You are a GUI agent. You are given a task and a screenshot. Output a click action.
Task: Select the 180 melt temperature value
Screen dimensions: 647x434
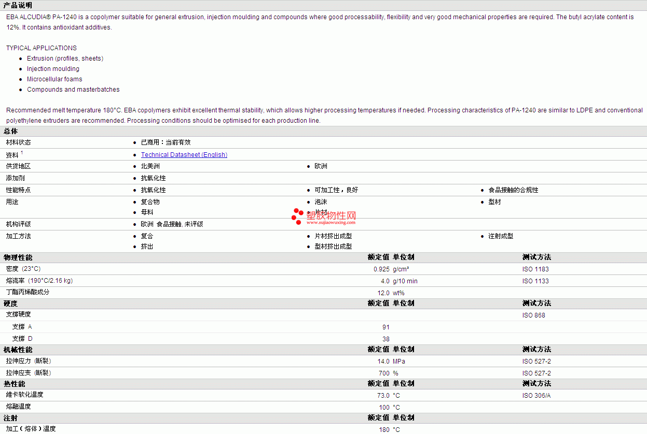click(x=384, y=429)
